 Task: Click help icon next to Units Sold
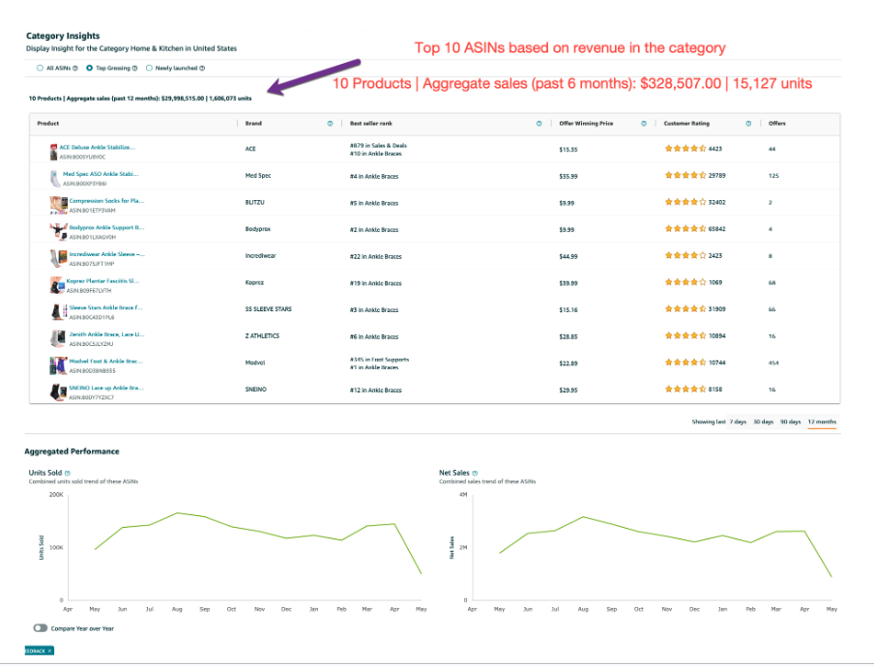point(67,473)
